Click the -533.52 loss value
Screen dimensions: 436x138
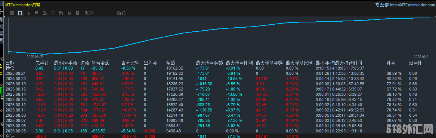point(98,131)
